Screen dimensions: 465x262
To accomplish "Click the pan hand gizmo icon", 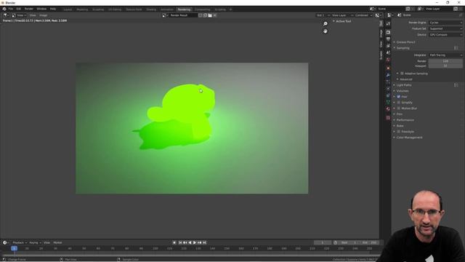I will pyautogui.click(x=325, y=31).
